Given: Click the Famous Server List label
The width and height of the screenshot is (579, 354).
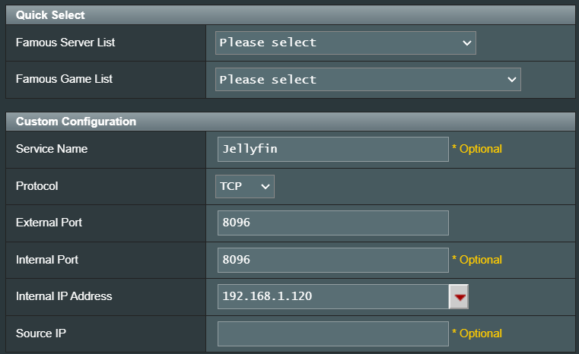Looking at the screenshot, I should click(x=65, y=43).
